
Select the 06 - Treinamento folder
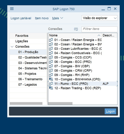(x=28, y=79)
